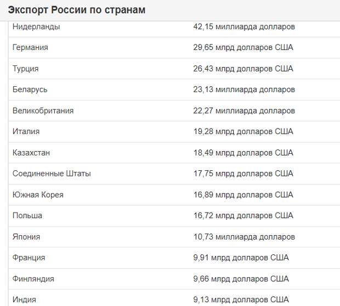This screenshot has width=340, height=306.
Task: Select the Турция table row
Action: 174,69
